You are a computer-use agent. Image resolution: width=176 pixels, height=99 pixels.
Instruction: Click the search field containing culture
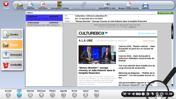(x=91, y=13)
